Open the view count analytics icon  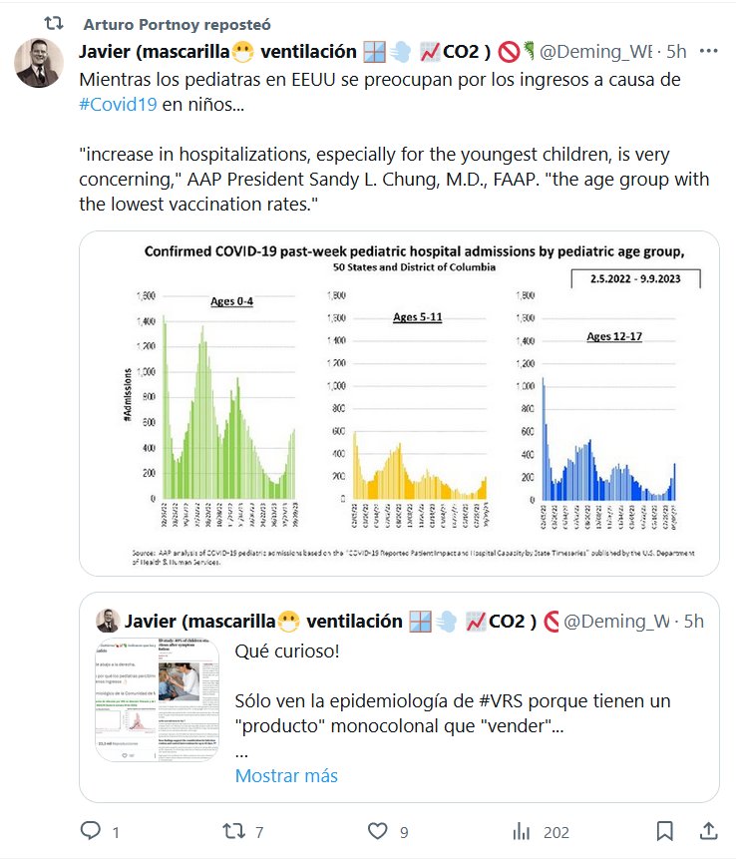(x=521, y=831)
